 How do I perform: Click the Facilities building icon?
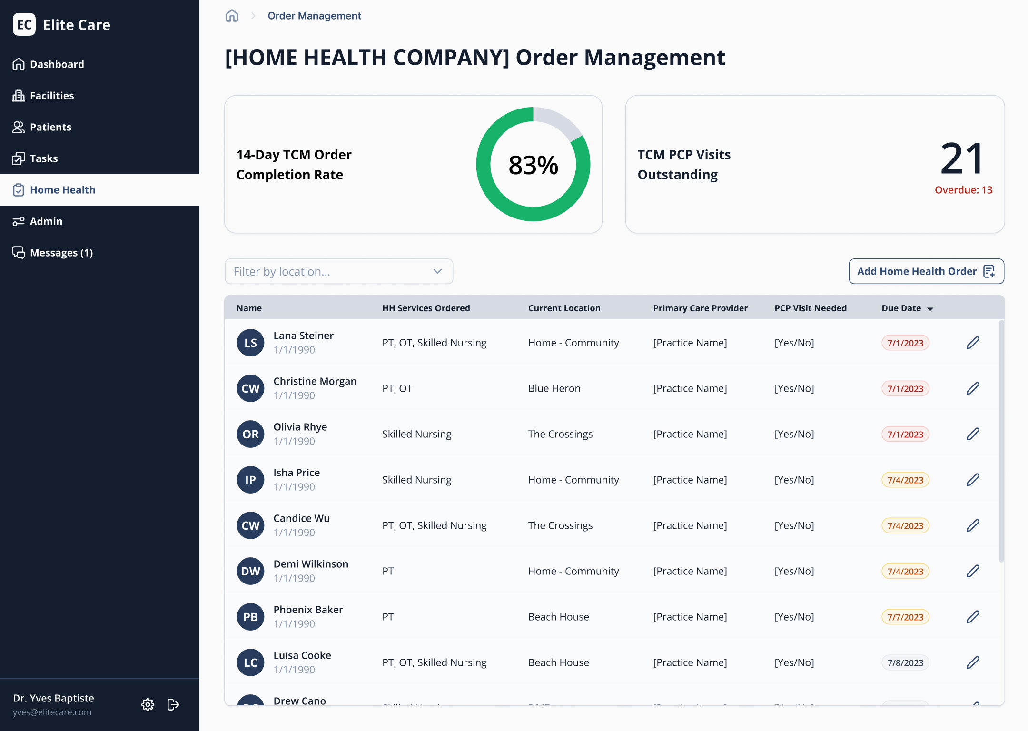[x=19, y=95]
